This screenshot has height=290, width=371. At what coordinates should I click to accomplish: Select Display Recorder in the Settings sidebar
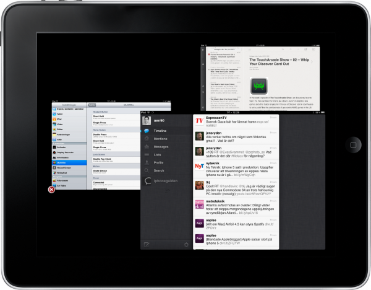click(69, 152)
